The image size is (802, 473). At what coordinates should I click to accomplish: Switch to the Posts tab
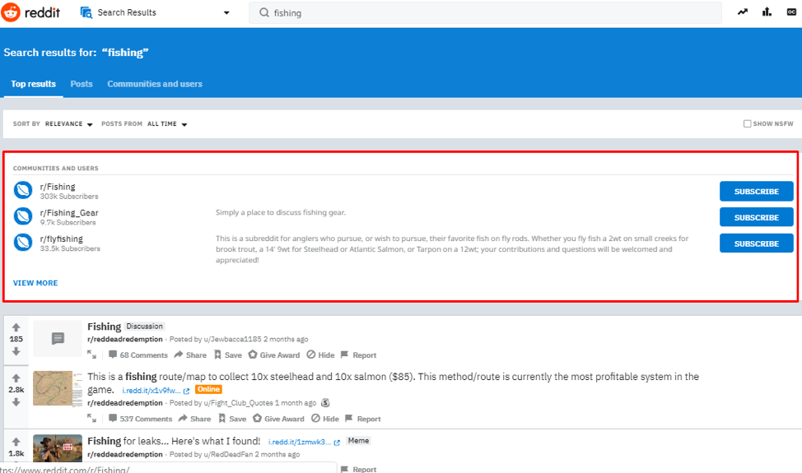coord(82,84)
